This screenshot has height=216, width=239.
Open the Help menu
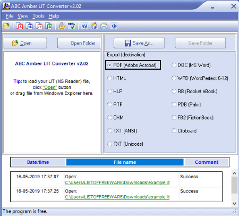tap(54, 16)
